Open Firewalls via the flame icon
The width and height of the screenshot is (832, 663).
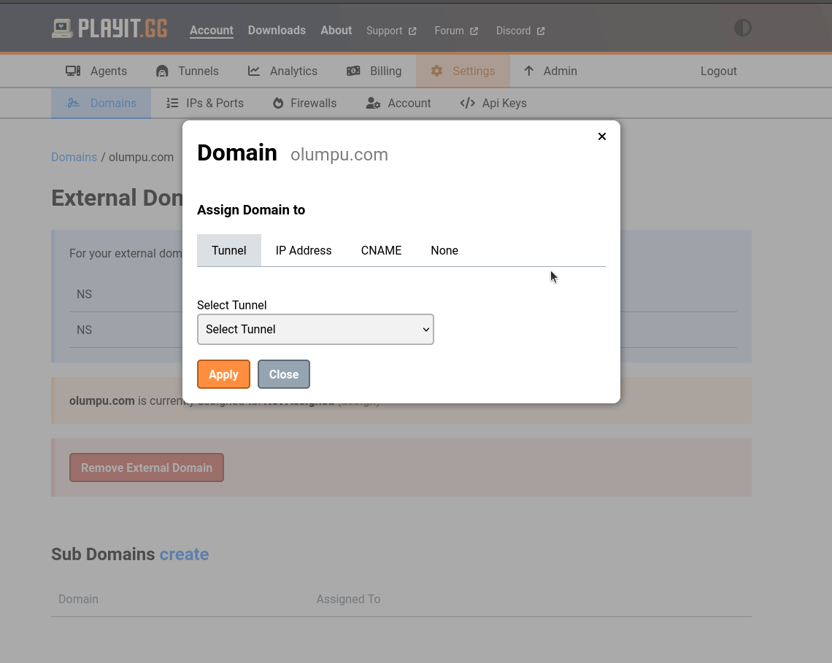(x=278, y=103)
